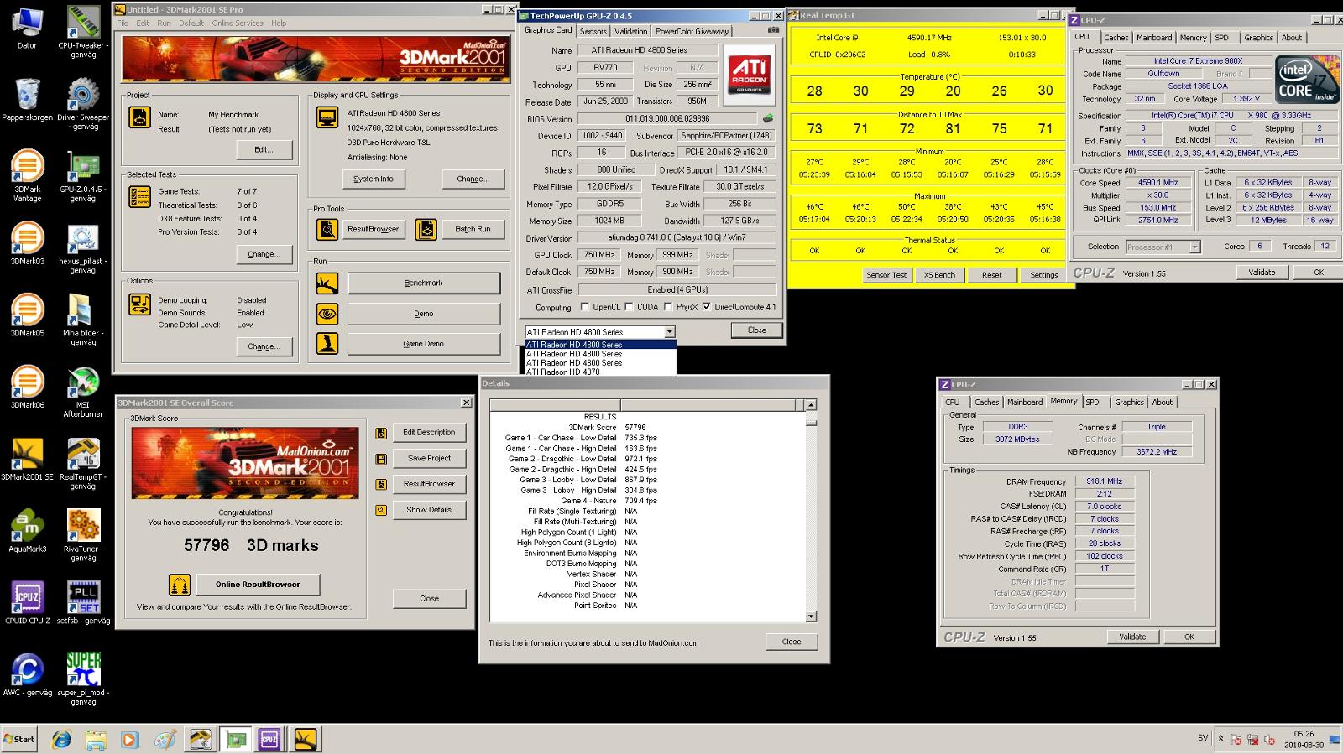Click the GPU-Z camera screenshot icon
1343x754 pixels.
click(773, 30)
